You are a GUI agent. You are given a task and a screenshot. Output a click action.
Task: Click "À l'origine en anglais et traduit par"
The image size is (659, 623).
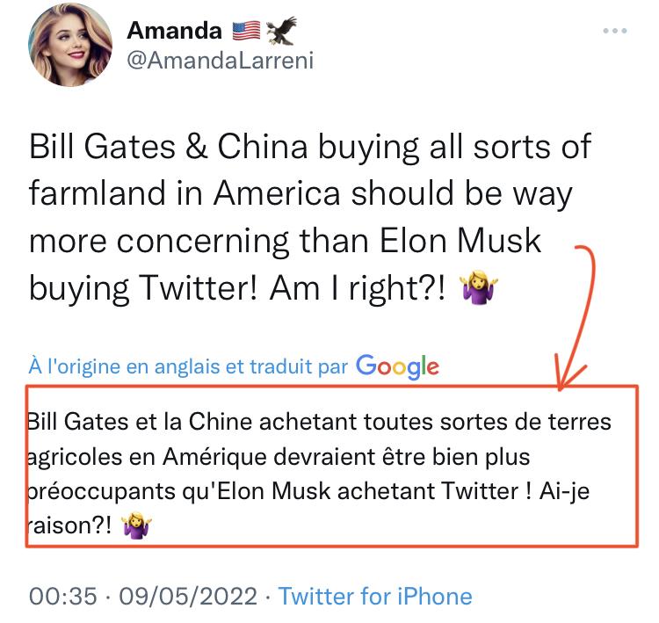tap(189, 366)
